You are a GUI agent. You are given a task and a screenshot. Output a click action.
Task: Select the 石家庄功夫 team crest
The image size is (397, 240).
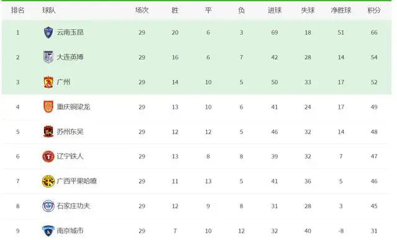[x=48, y=206]
